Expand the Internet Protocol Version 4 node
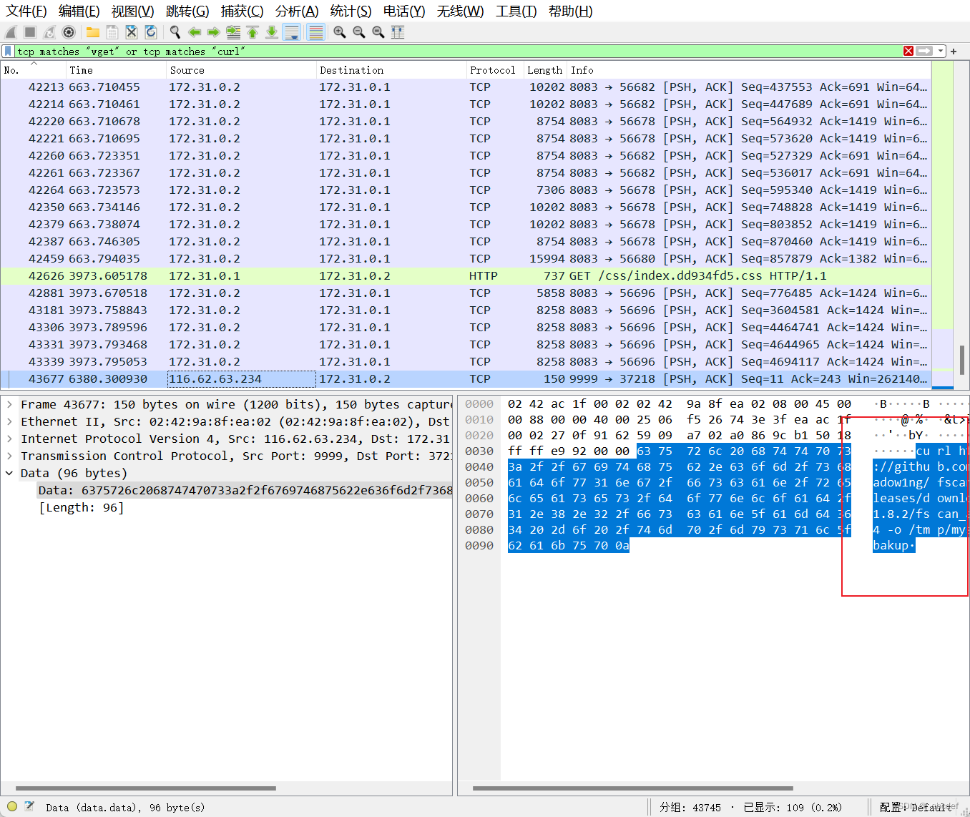Image resolution: width=970 pixels, height=817 pixels. click(x=9, y=439)
